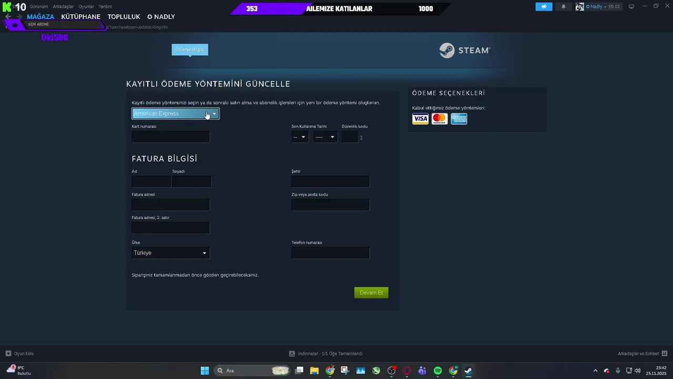Viewport: 673px width, 379px height.
Task: Focus the Ad first name field
Action: point(151,182)
